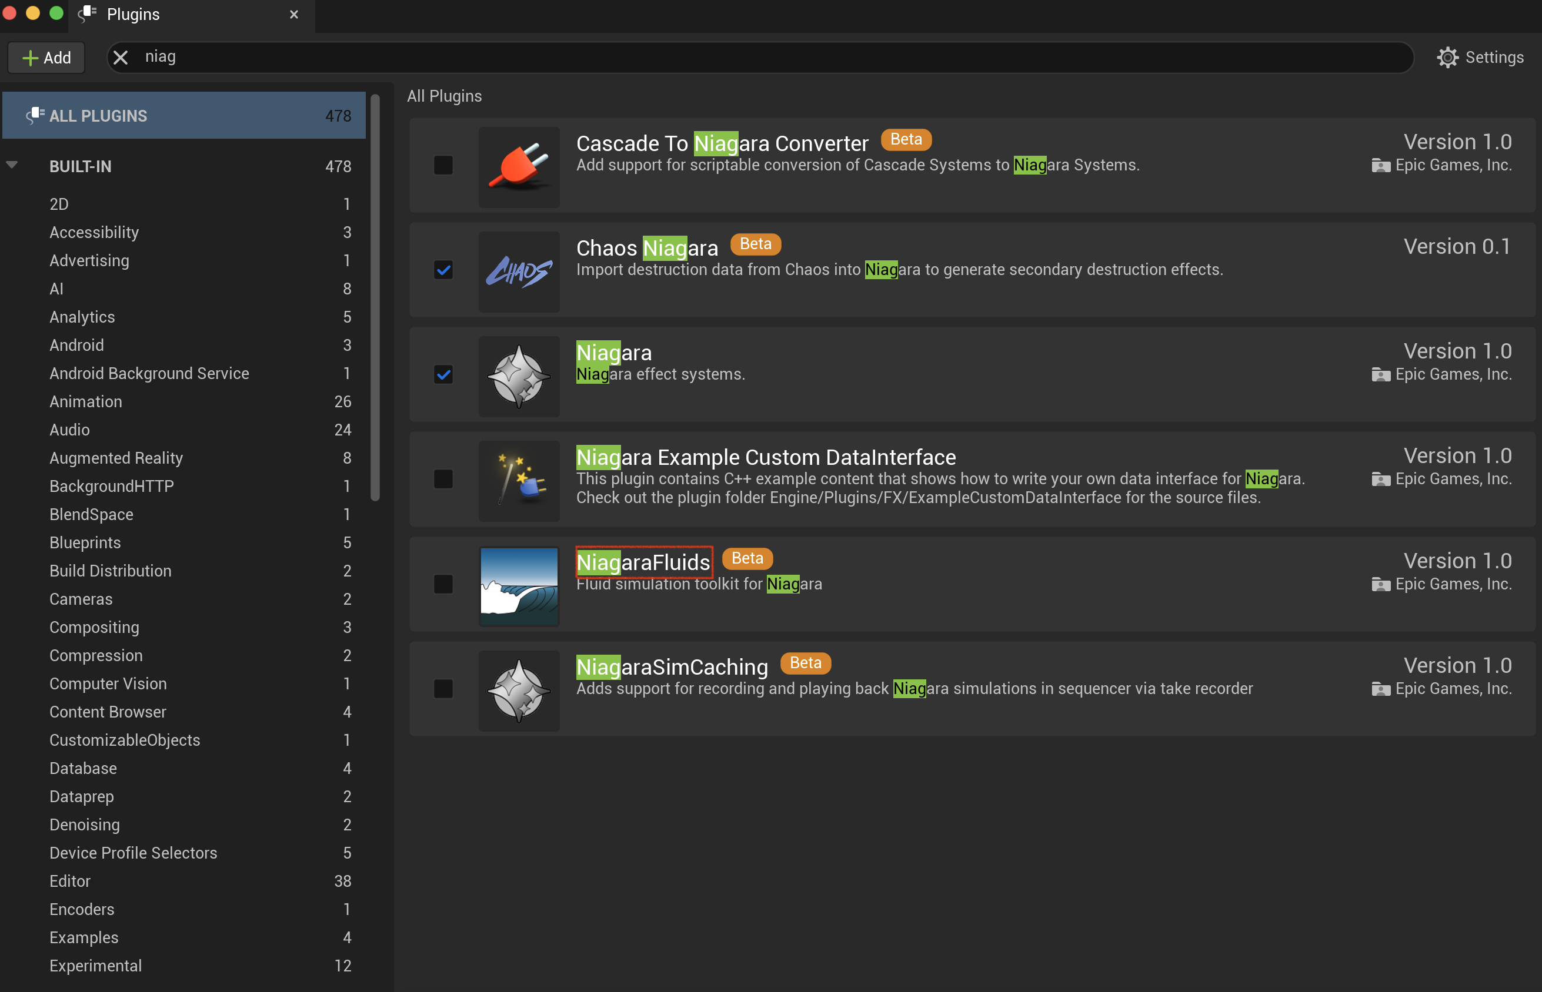
Task: Select the Augmented Reality category
Action: (x=183, y=458)
